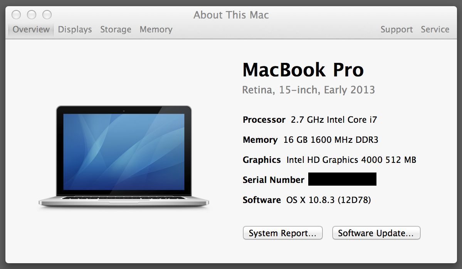Close the About This Mac window

(x=16, y=15)
